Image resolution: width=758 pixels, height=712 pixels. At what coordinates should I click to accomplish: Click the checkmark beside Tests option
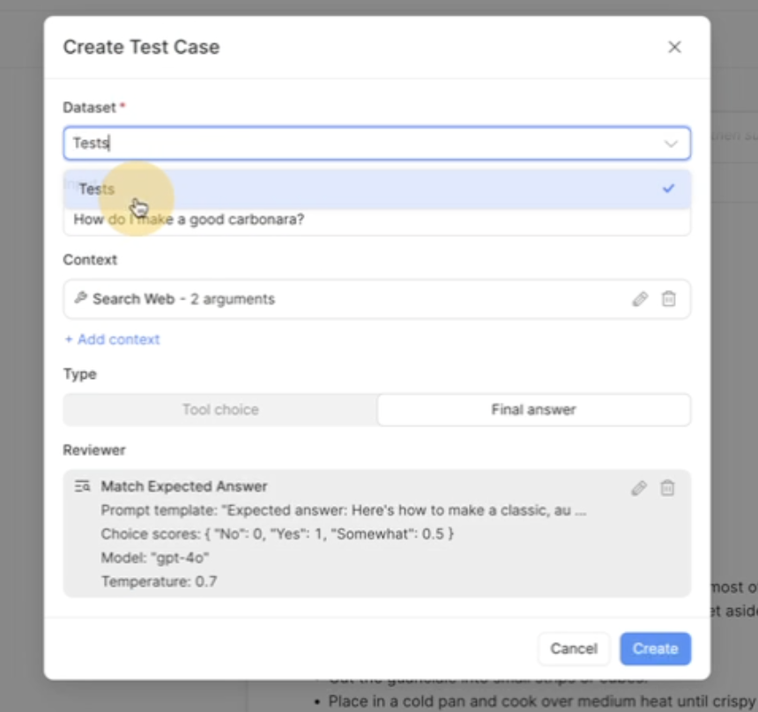(x=669, y=189)
